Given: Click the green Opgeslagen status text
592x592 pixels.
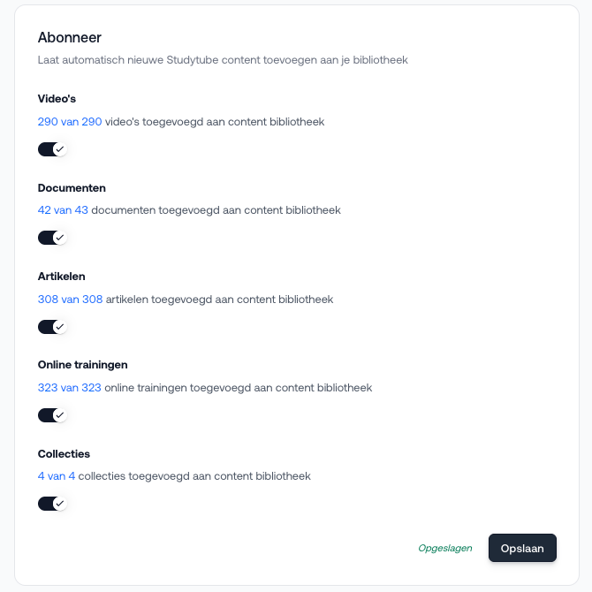Looking at the screenshot, I should (x=445, y=548).
